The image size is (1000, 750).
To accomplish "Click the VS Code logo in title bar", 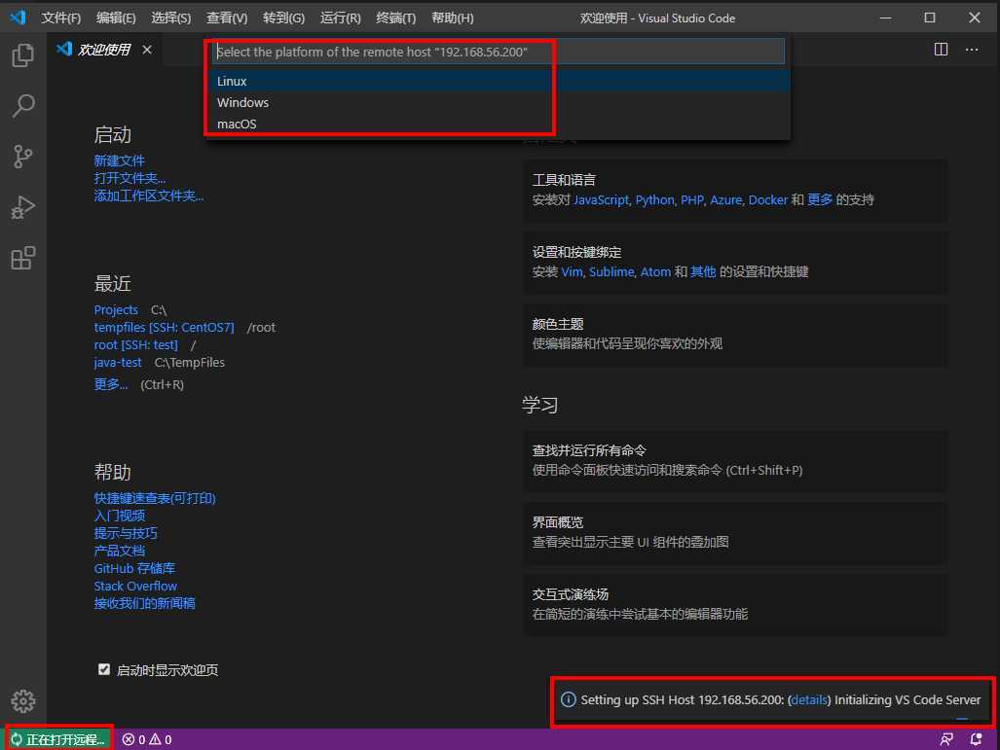I will (18, 18).
